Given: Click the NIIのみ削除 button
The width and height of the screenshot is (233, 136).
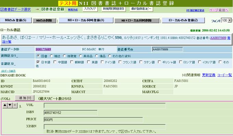Looking at the screenshot, I should coord(44,21).
